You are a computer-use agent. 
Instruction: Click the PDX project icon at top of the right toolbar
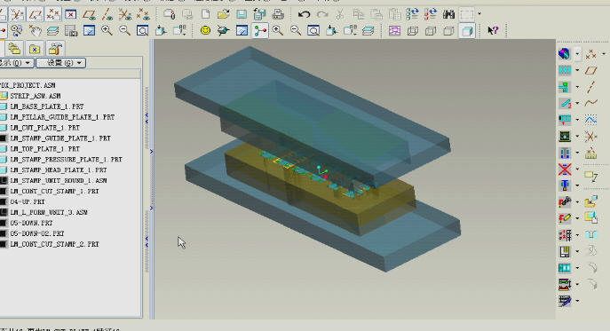[x=565, y=53]
